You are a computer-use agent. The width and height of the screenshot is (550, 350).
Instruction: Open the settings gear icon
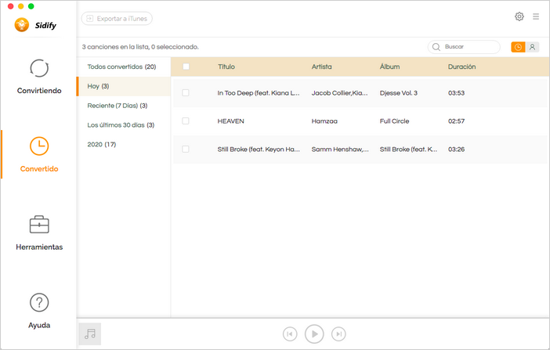click(519, 16)
